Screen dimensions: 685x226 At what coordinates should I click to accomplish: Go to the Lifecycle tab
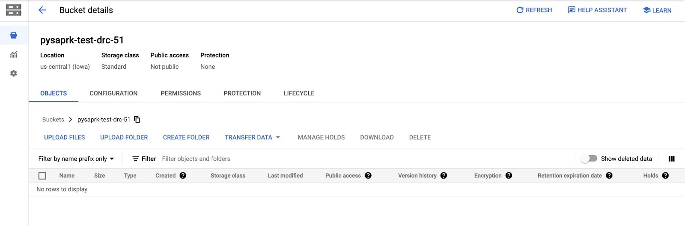tap(299, 94)
